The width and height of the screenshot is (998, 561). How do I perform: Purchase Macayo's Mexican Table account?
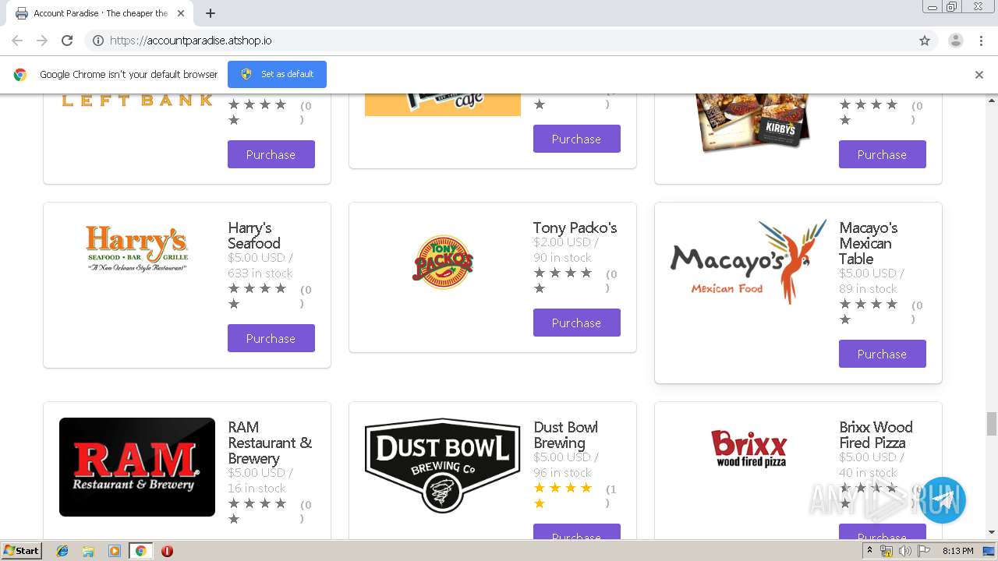tap(883, 354)
